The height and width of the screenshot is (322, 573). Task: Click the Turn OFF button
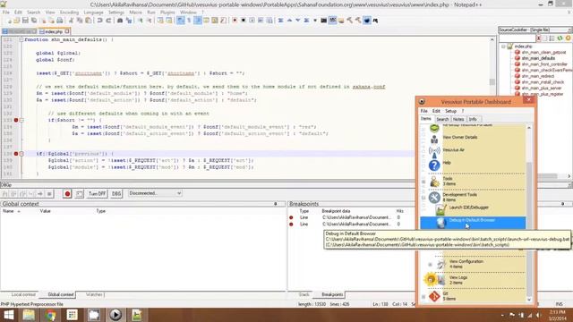coord(98,193)
